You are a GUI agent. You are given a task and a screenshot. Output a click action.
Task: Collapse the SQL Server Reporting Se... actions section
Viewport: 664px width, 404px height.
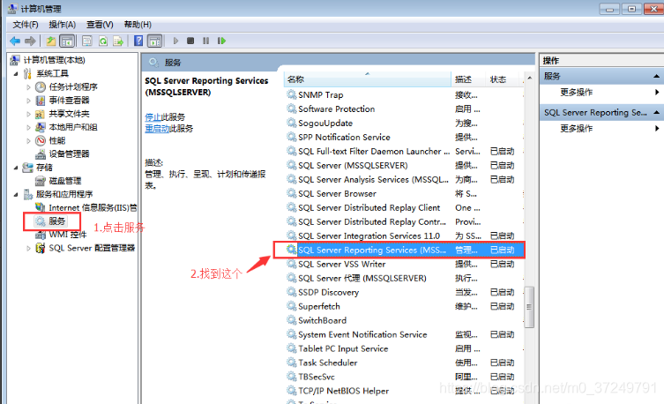pyautogui.click(x=656, y=112)
